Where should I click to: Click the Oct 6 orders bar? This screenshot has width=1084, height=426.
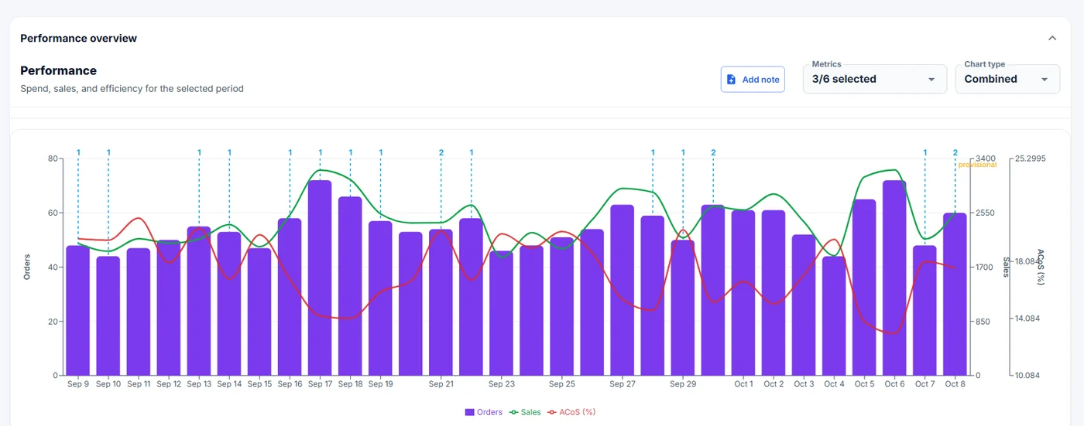(895, 278)
